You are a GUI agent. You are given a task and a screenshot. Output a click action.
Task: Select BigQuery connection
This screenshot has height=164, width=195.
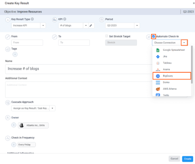pos(172,76)
